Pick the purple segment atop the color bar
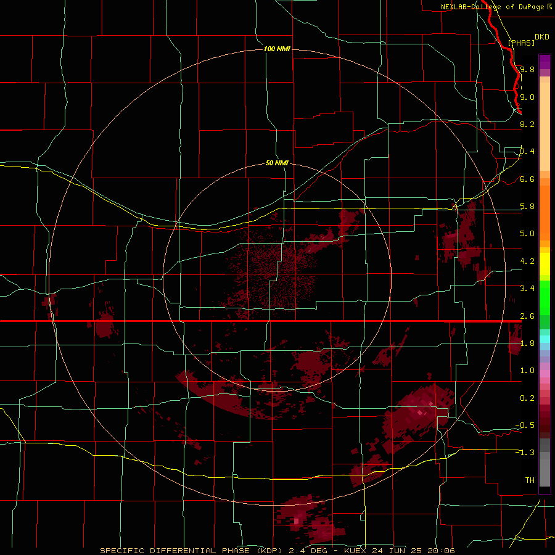Image resolution: width=555 pixels, height=555 pixels. point(545,62)
